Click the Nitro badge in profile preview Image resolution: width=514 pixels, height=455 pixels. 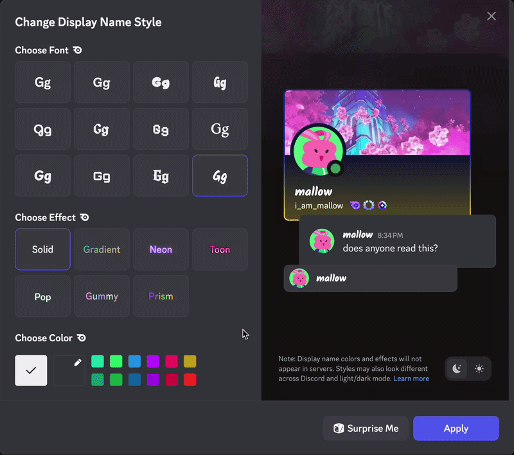click(355, 206)
